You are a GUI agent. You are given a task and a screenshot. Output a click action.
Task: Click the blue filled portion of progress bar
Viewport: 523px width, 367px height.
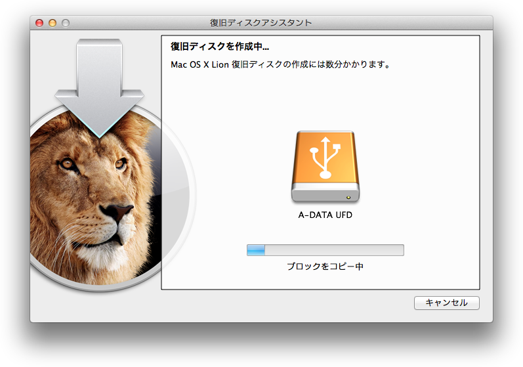coord(256,250)
